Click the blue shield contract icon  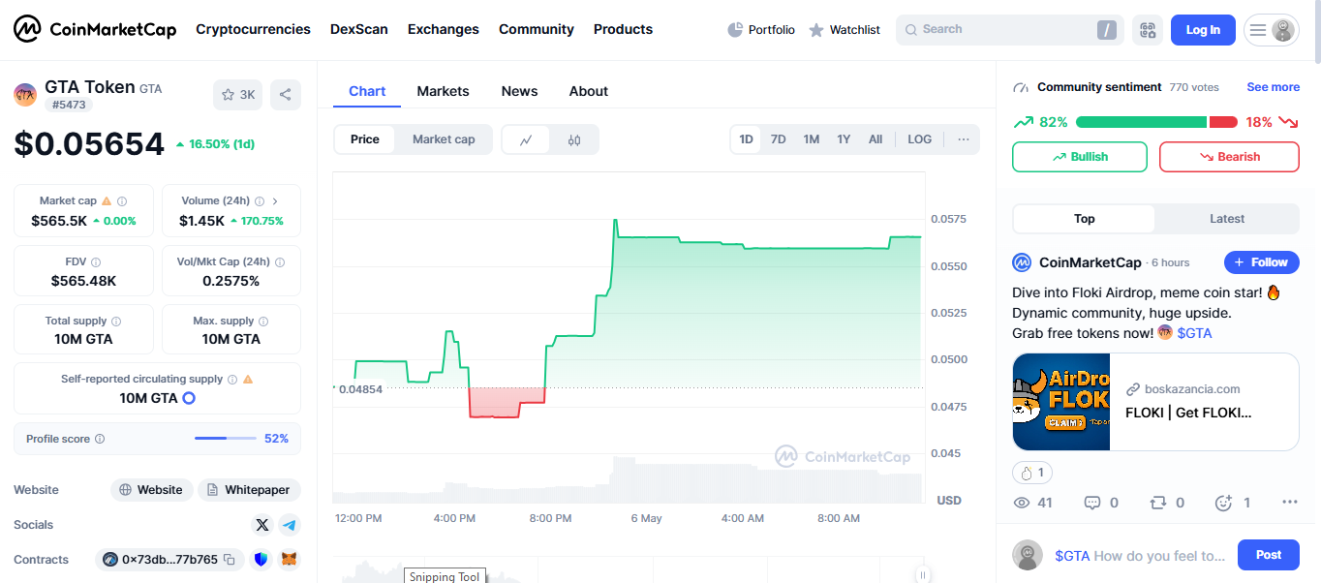(x=261, y=560)
